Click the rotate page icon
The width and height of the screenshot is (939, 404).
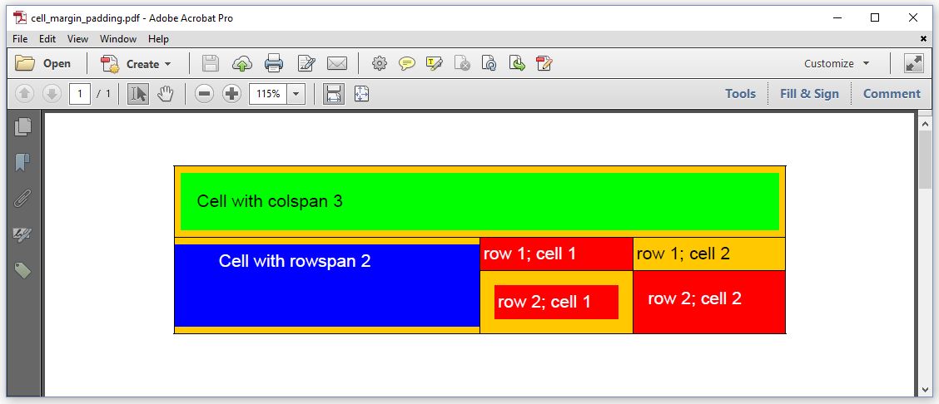(x=489, y=63)
